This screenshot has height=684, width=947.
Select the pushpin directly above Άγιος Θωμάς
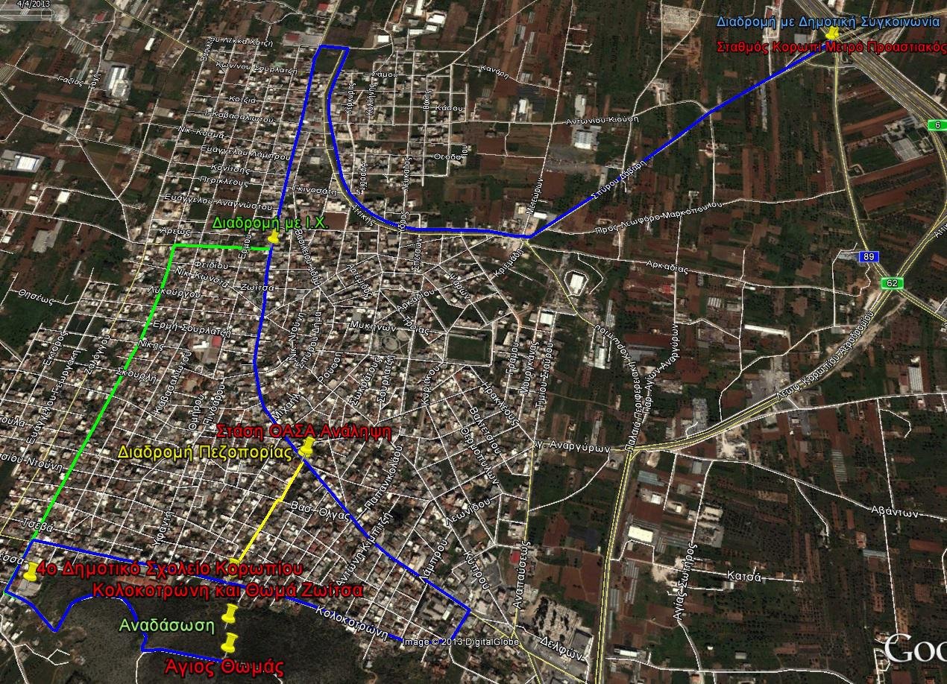(230, 642)
